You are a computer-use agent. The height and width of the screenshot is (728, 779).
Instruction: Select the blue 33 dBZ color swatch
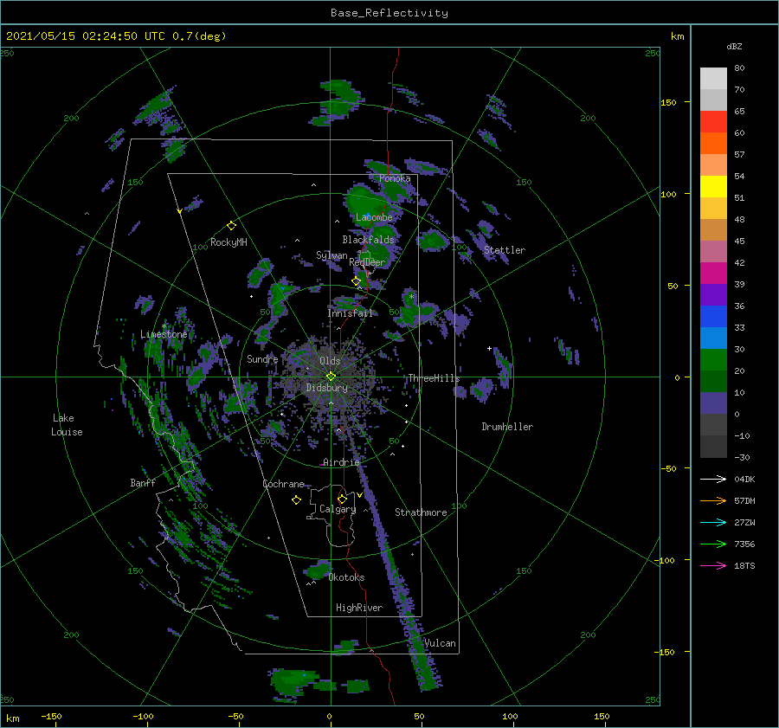point(713,316)
